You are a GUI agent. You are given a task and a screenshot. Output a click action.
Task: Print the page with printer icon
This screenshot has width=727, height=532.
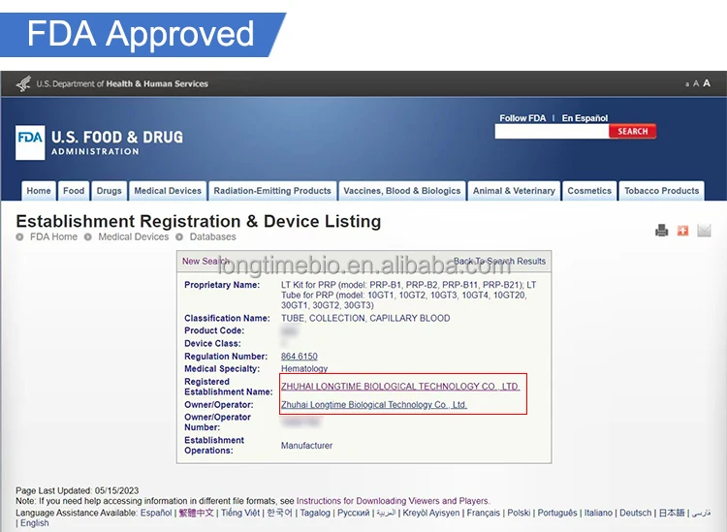pyautogui.click(x=662, y=230)
